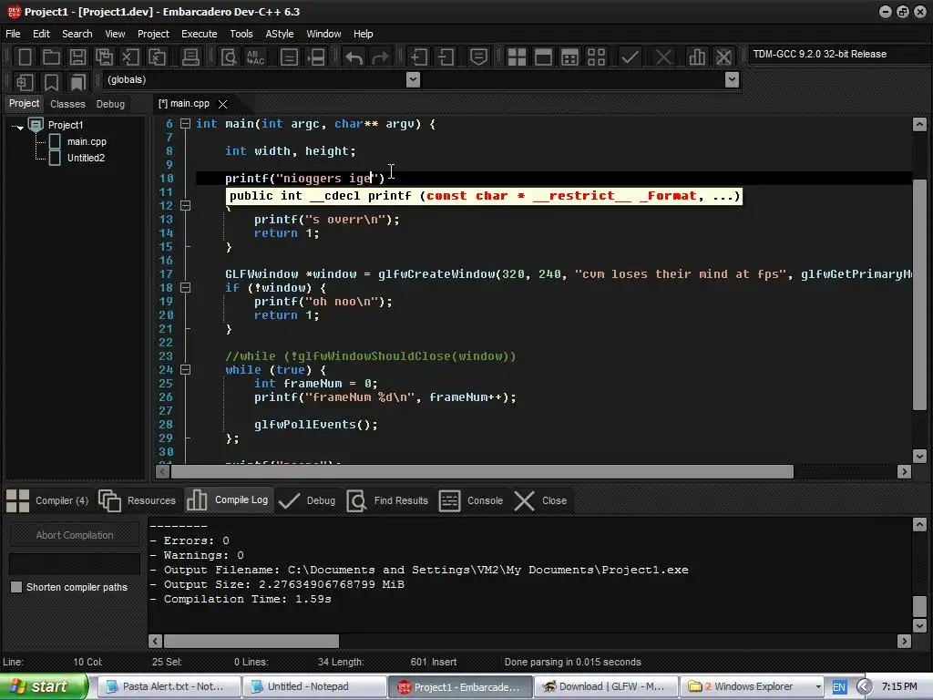This screenshot has height=700, width=933.
Task: Click the Rebuild All icon
Action: 596,57
